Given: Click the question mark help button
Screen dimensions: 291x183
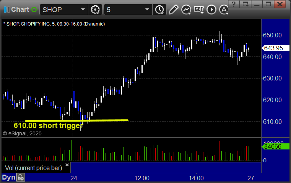Looking at the screenshot, I should 234,4.
